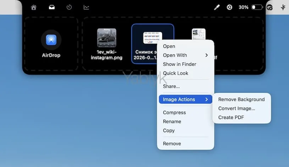
Task: Click Create PDF in the submenu
Action: click(x=231, y=118)
